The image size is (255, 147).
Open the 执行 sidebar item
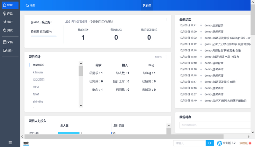[10, 22]
